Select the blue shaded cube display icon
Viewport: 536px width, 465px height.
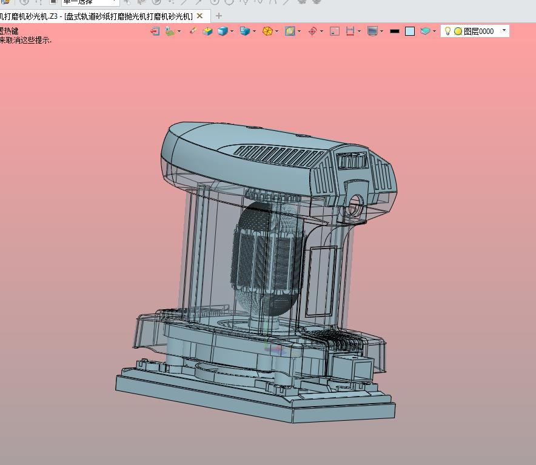[x=223, y=32]
